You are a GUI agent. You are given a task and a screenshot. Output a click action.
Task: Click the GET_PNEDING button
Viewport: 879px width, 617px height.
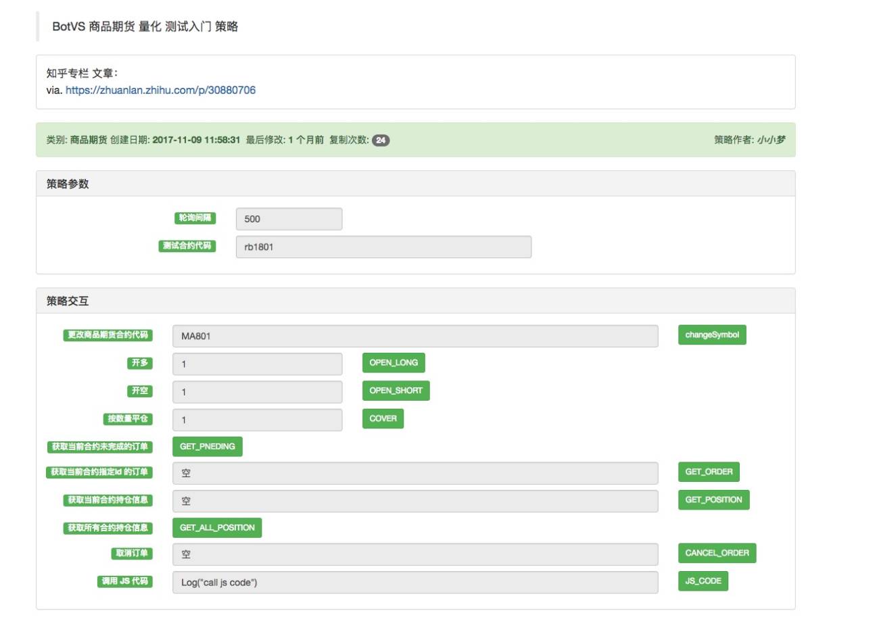click(207, 447)
